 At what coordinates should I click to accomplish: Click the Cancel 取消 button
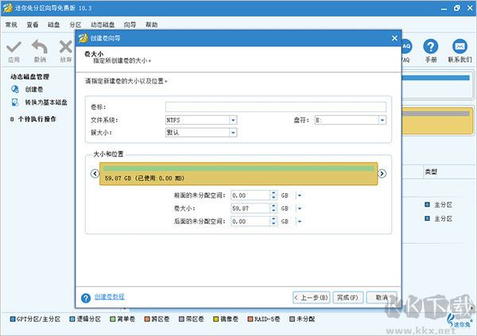click(x=382, y=297)
